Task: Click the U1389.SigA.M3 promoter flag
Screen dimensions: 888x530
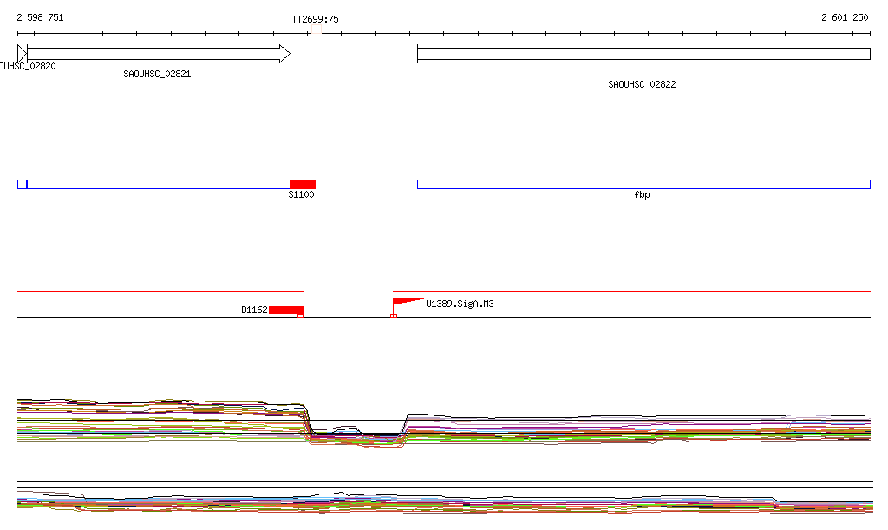Action: 409,302
